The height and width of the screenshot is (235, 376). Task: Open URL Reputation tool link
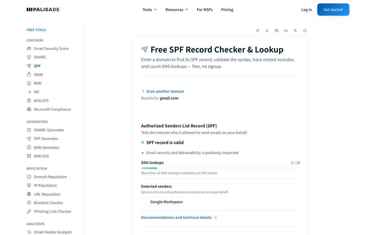click(47, 194)
